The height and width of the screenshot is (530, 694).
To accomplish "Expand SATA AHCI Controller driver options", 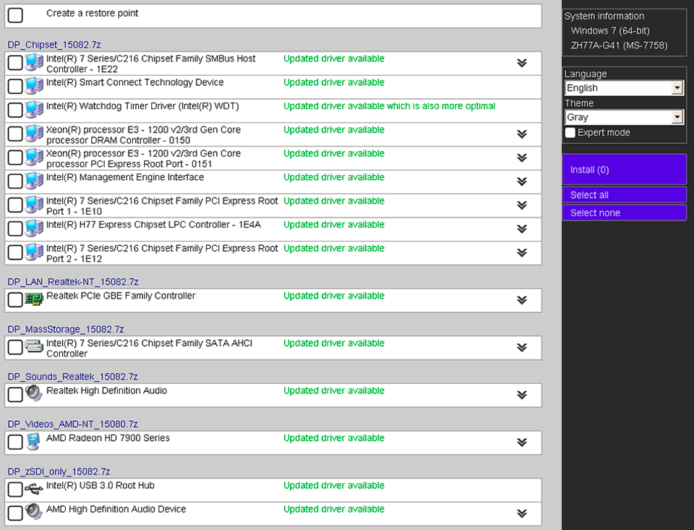I will [x=522, y=348].
